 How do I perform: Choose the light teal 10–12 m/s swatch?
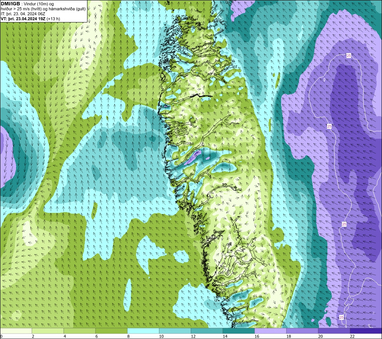pos(175,331)
